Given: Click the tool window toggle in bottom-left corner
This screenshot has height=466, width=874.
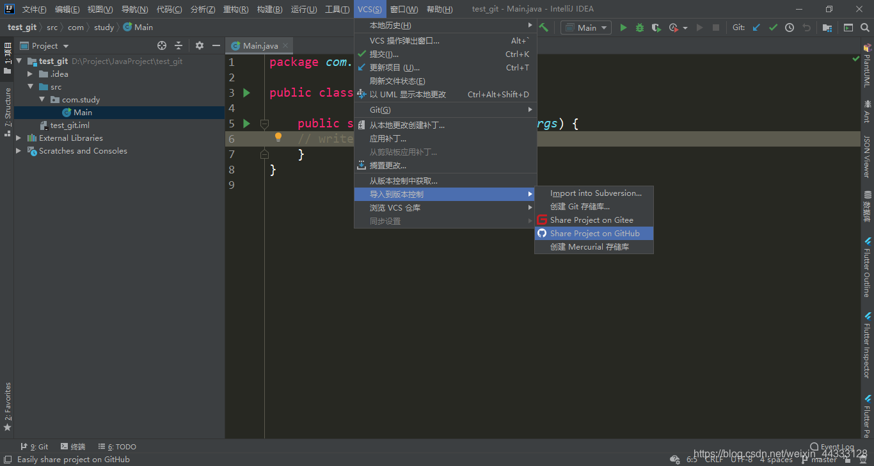Looking at the screenshot, I should point(7,459).
